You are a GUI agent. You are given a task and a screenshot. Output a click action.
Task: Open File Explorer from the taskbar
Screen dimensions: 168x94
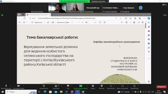pos(61,92)
